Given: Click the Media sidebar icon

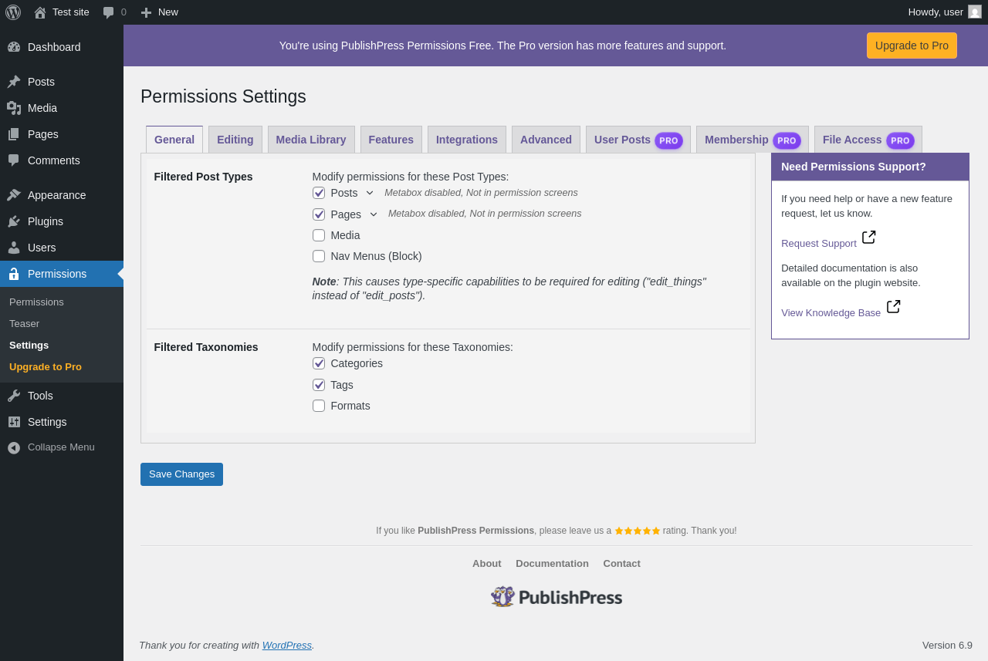Looking at the screenshot, I should pos(14,108).
